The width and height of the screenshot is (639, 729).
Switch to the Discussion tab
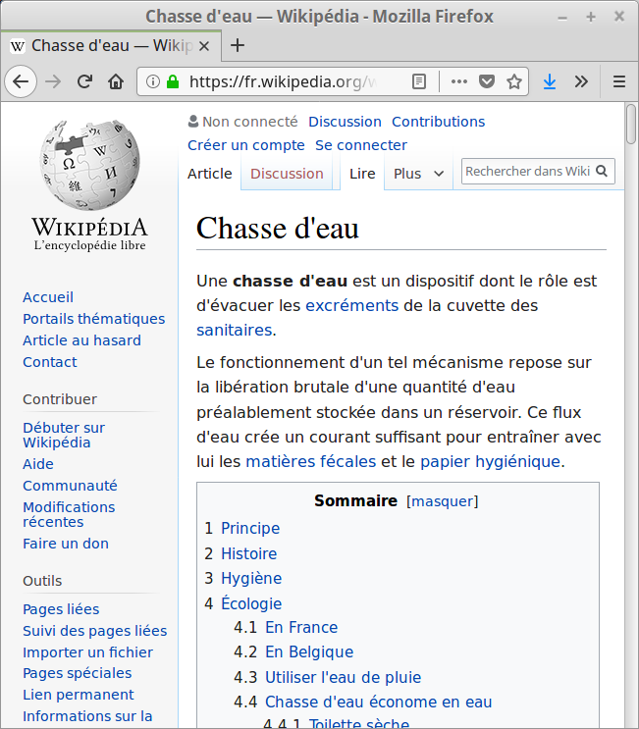287,174
